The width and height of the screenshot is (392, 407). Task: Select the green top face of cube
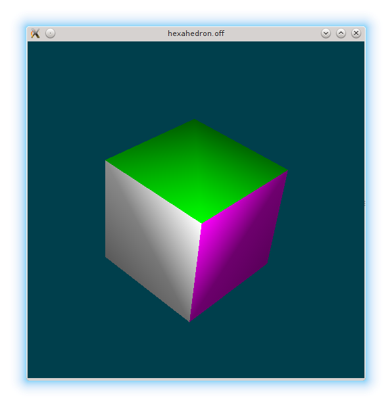point(196,170)
